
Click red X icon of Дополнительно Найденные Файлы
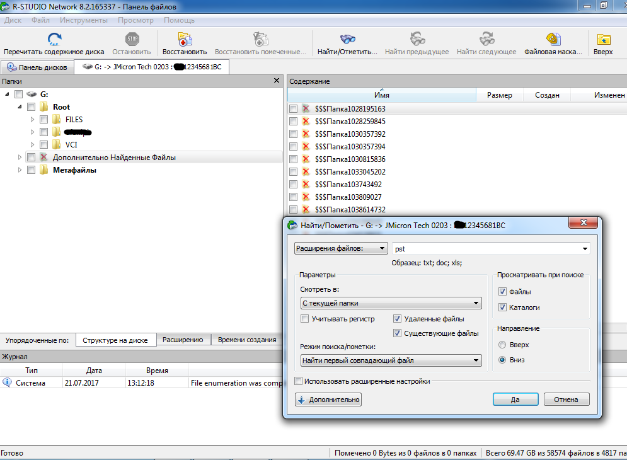click(44, 157)
